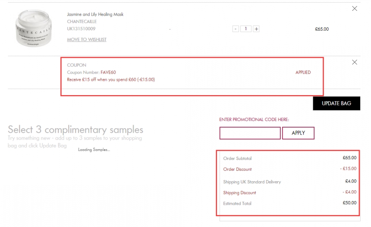The image size is (371, 227).
Task: Click the Update Bag button
Action: point(336,103)
